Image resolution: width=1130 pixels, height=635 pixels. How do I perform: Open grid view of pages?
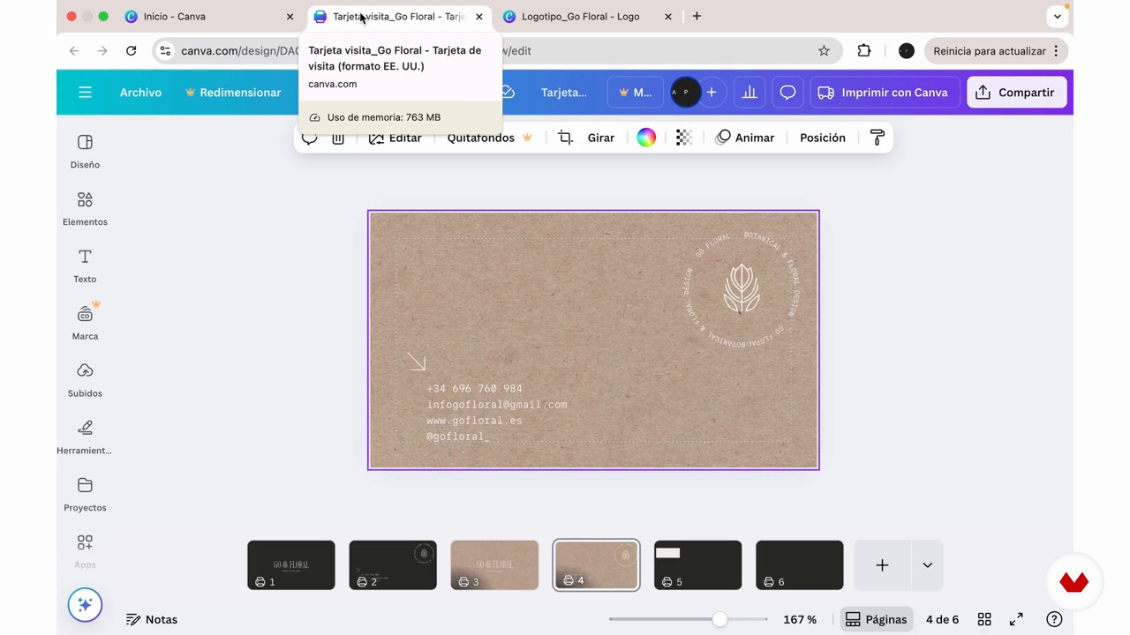984,619
